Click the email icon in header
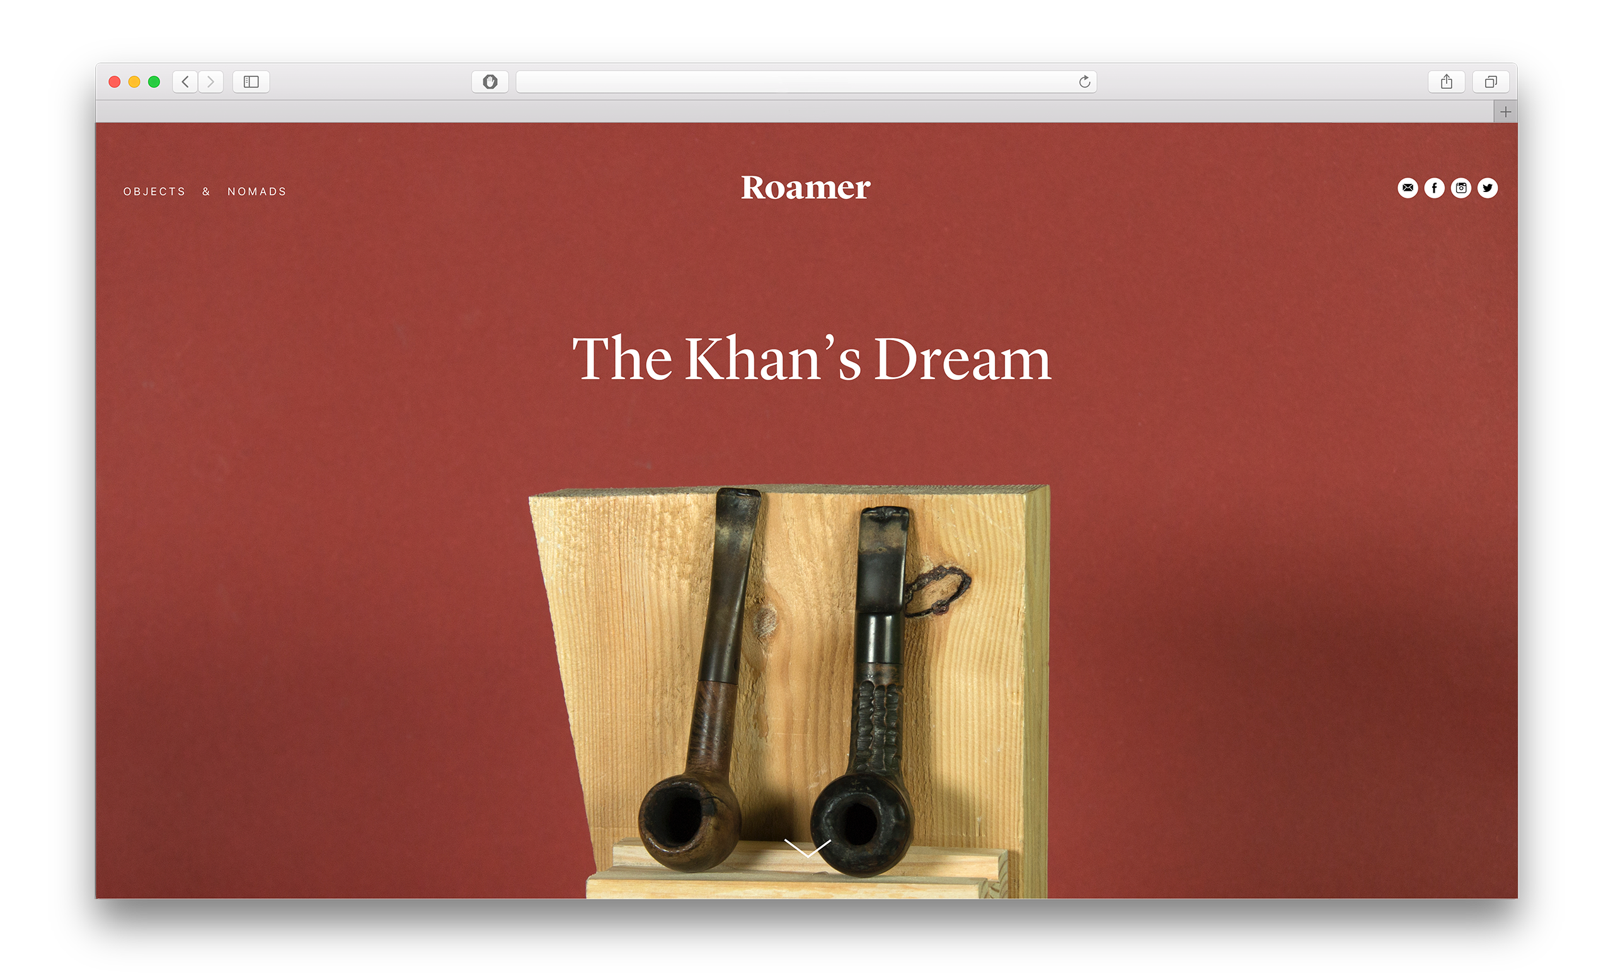 tap(1408, 188)
